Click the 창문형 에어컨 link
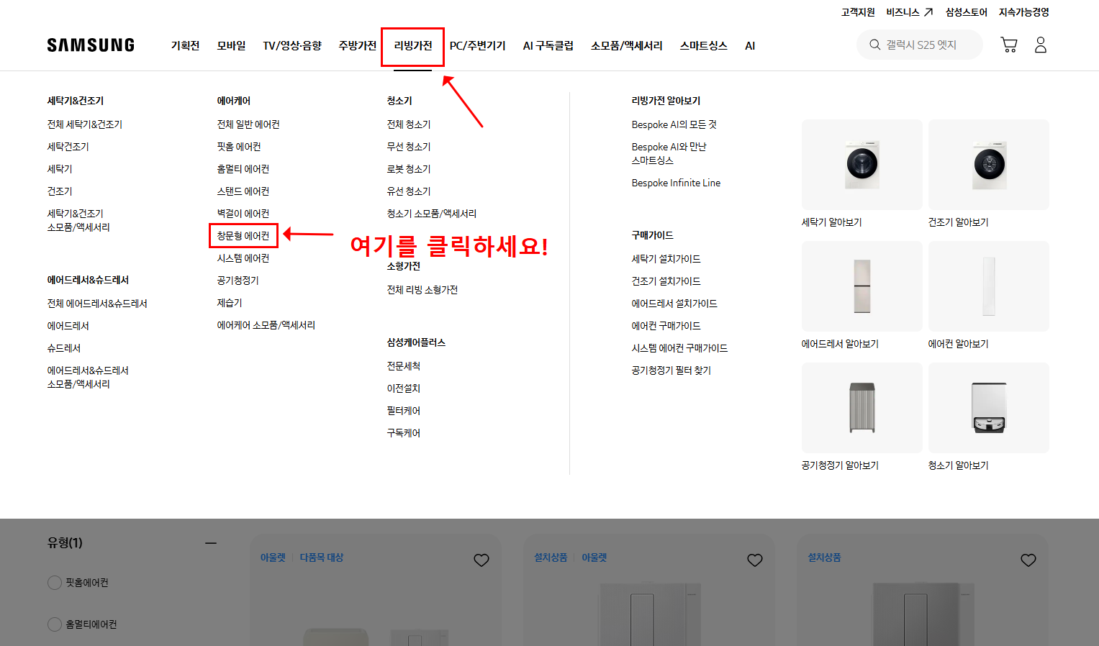 [243, 235]
